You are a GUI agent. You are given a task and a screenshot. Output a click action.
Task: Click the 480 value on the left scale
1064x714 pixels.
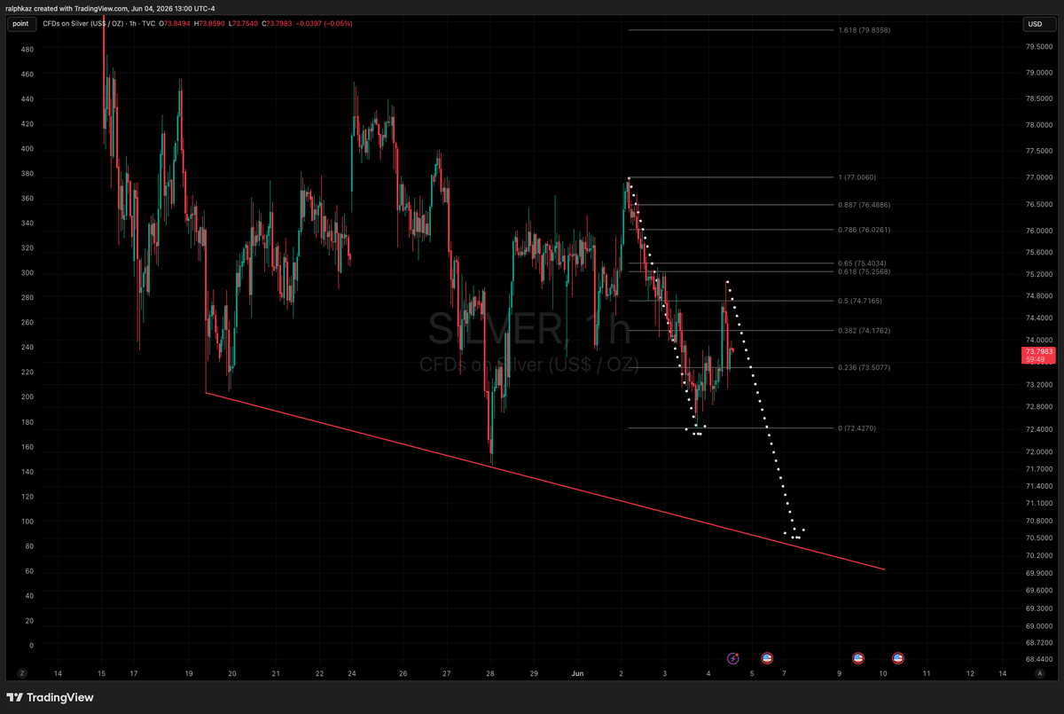point(27,50)
